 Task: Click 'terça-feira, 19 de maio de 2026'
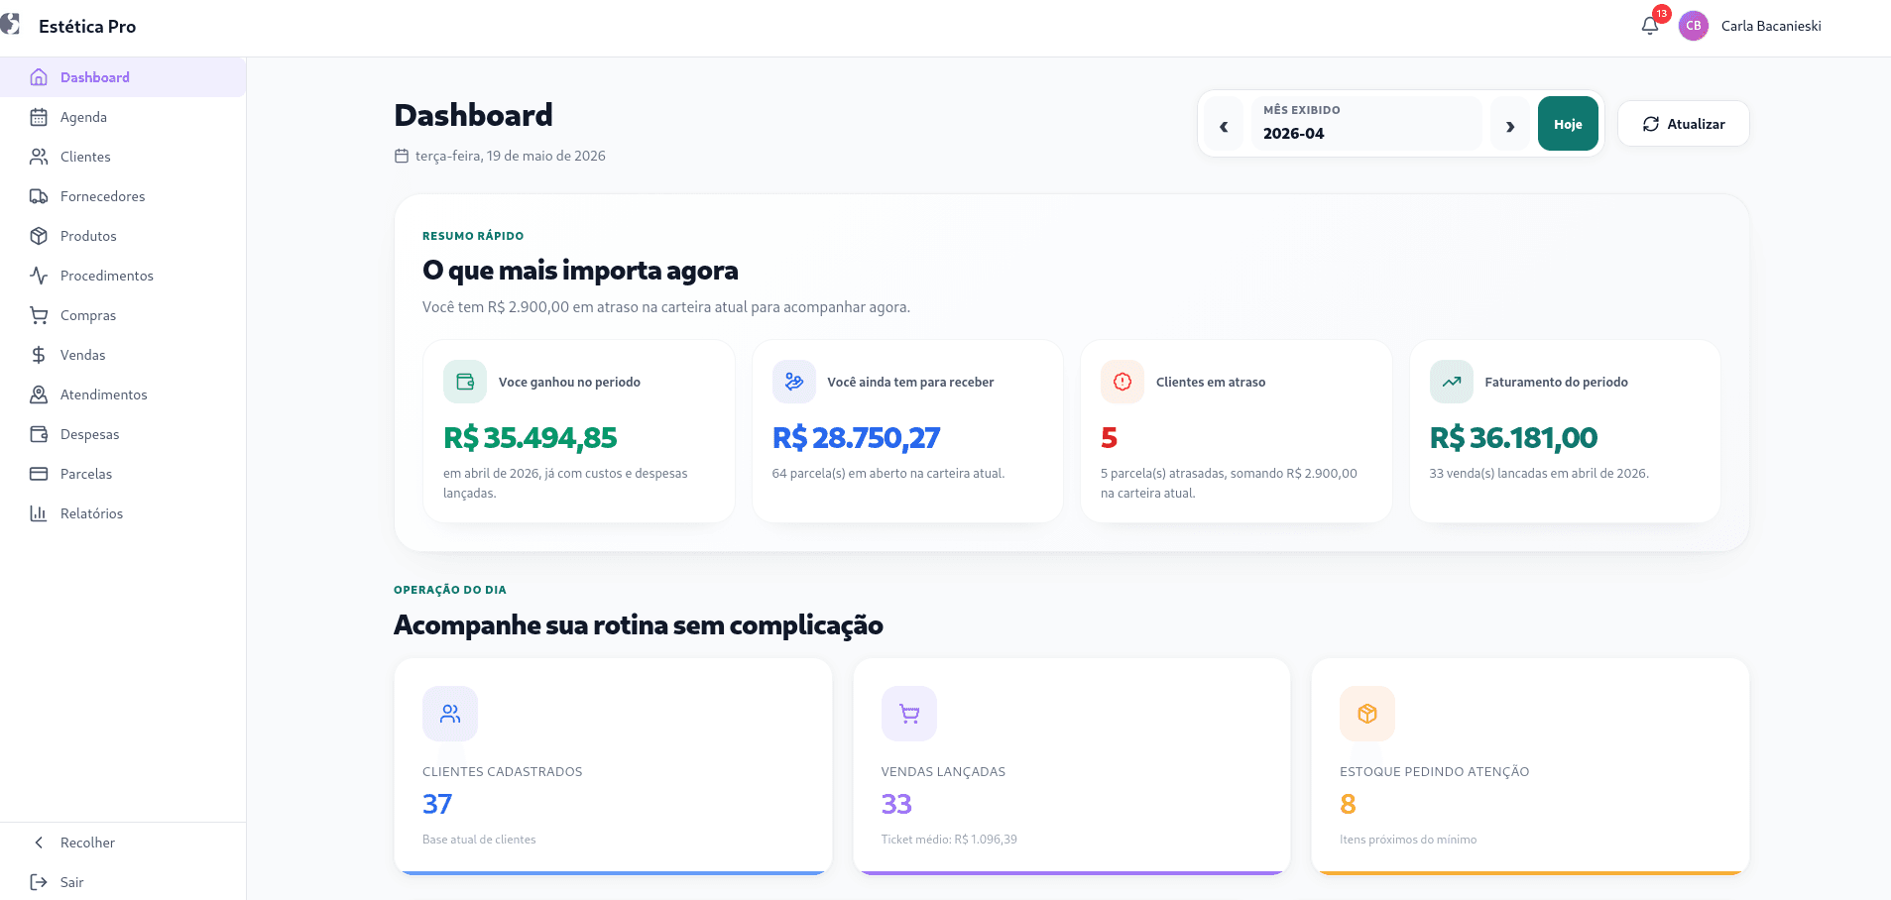(511, 156)
